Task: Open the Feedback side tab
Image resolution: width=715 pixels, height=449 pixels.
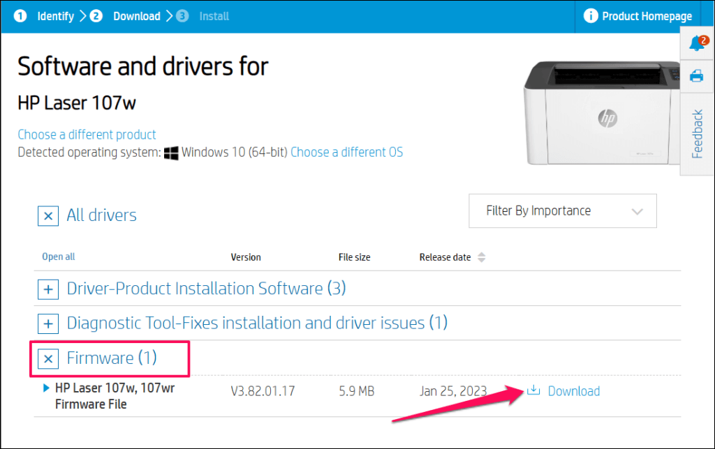Action: click(697, 134)
